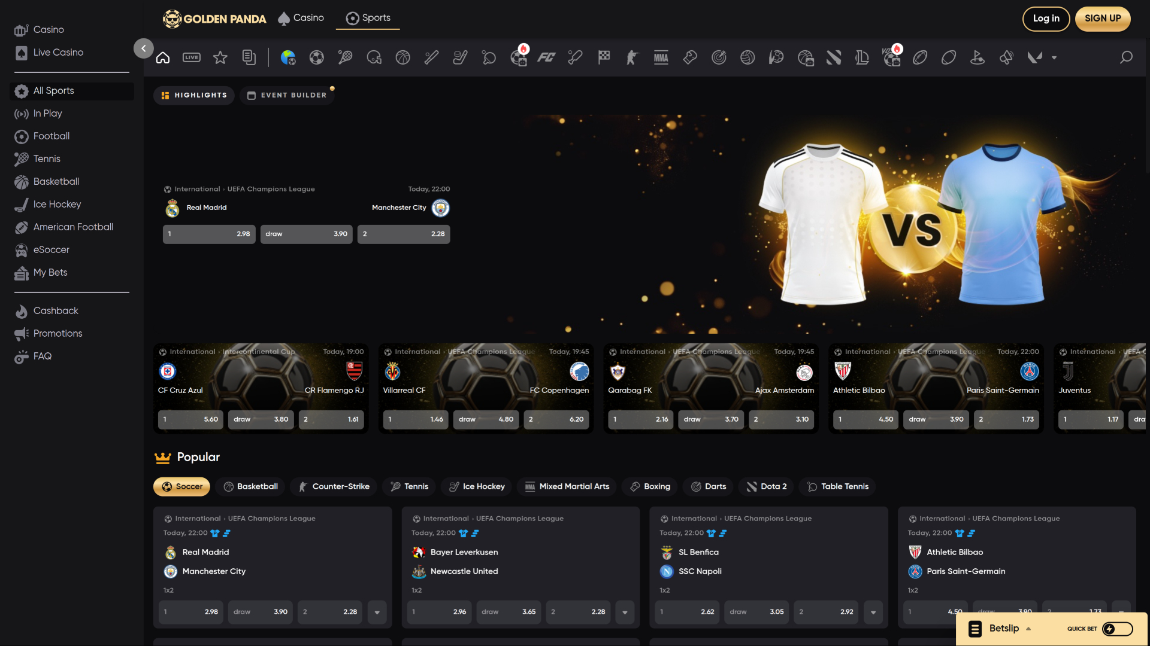Image resolution: width=1150 pixels, height=646 pixels.
Task: Switch popular games to Counter-Strike
Action: coord(333,486)
